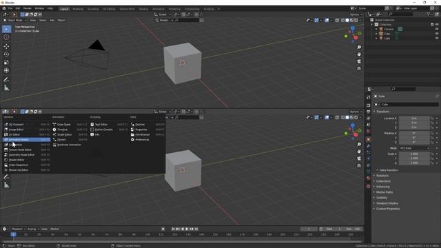Select the Measure tool in upper viewport toolbar
The height and width of the screenshot is (248, 441).
[x=6, y=88]
